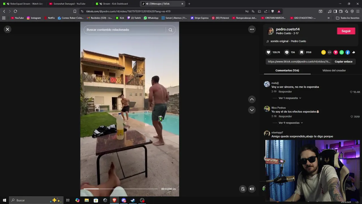Share the video to WhatsApp
The image size is (362, 204).
coord(342,52)
